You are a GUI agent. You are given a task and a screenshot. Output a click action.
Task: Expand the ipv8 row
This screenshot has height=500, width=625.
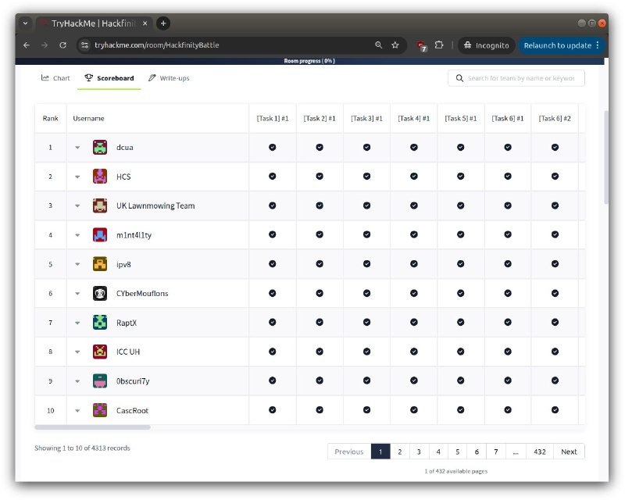coord(77,264)
